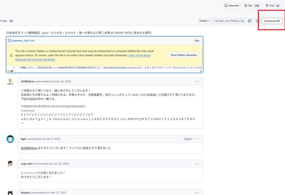This screenshot has height=195, width=285.
Task: View the Raw file
Action: pyautogui.click(x=197, y=40)
